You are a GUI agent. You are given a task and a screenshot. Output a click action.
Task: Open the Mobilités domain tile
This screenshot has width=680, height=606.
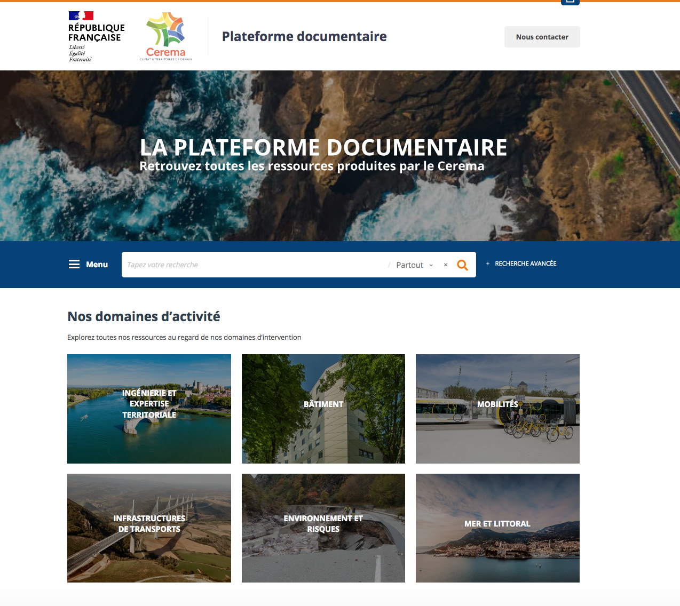click(497, 409)
